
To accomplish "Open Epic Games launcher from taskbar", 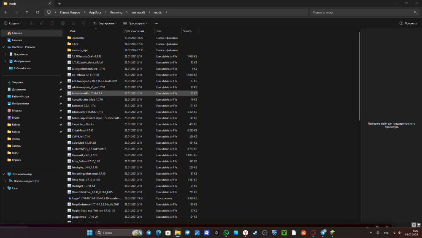I will (216, 233).
